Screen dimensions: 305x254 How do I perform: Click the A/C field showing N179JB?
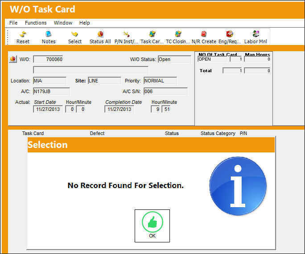52,91
